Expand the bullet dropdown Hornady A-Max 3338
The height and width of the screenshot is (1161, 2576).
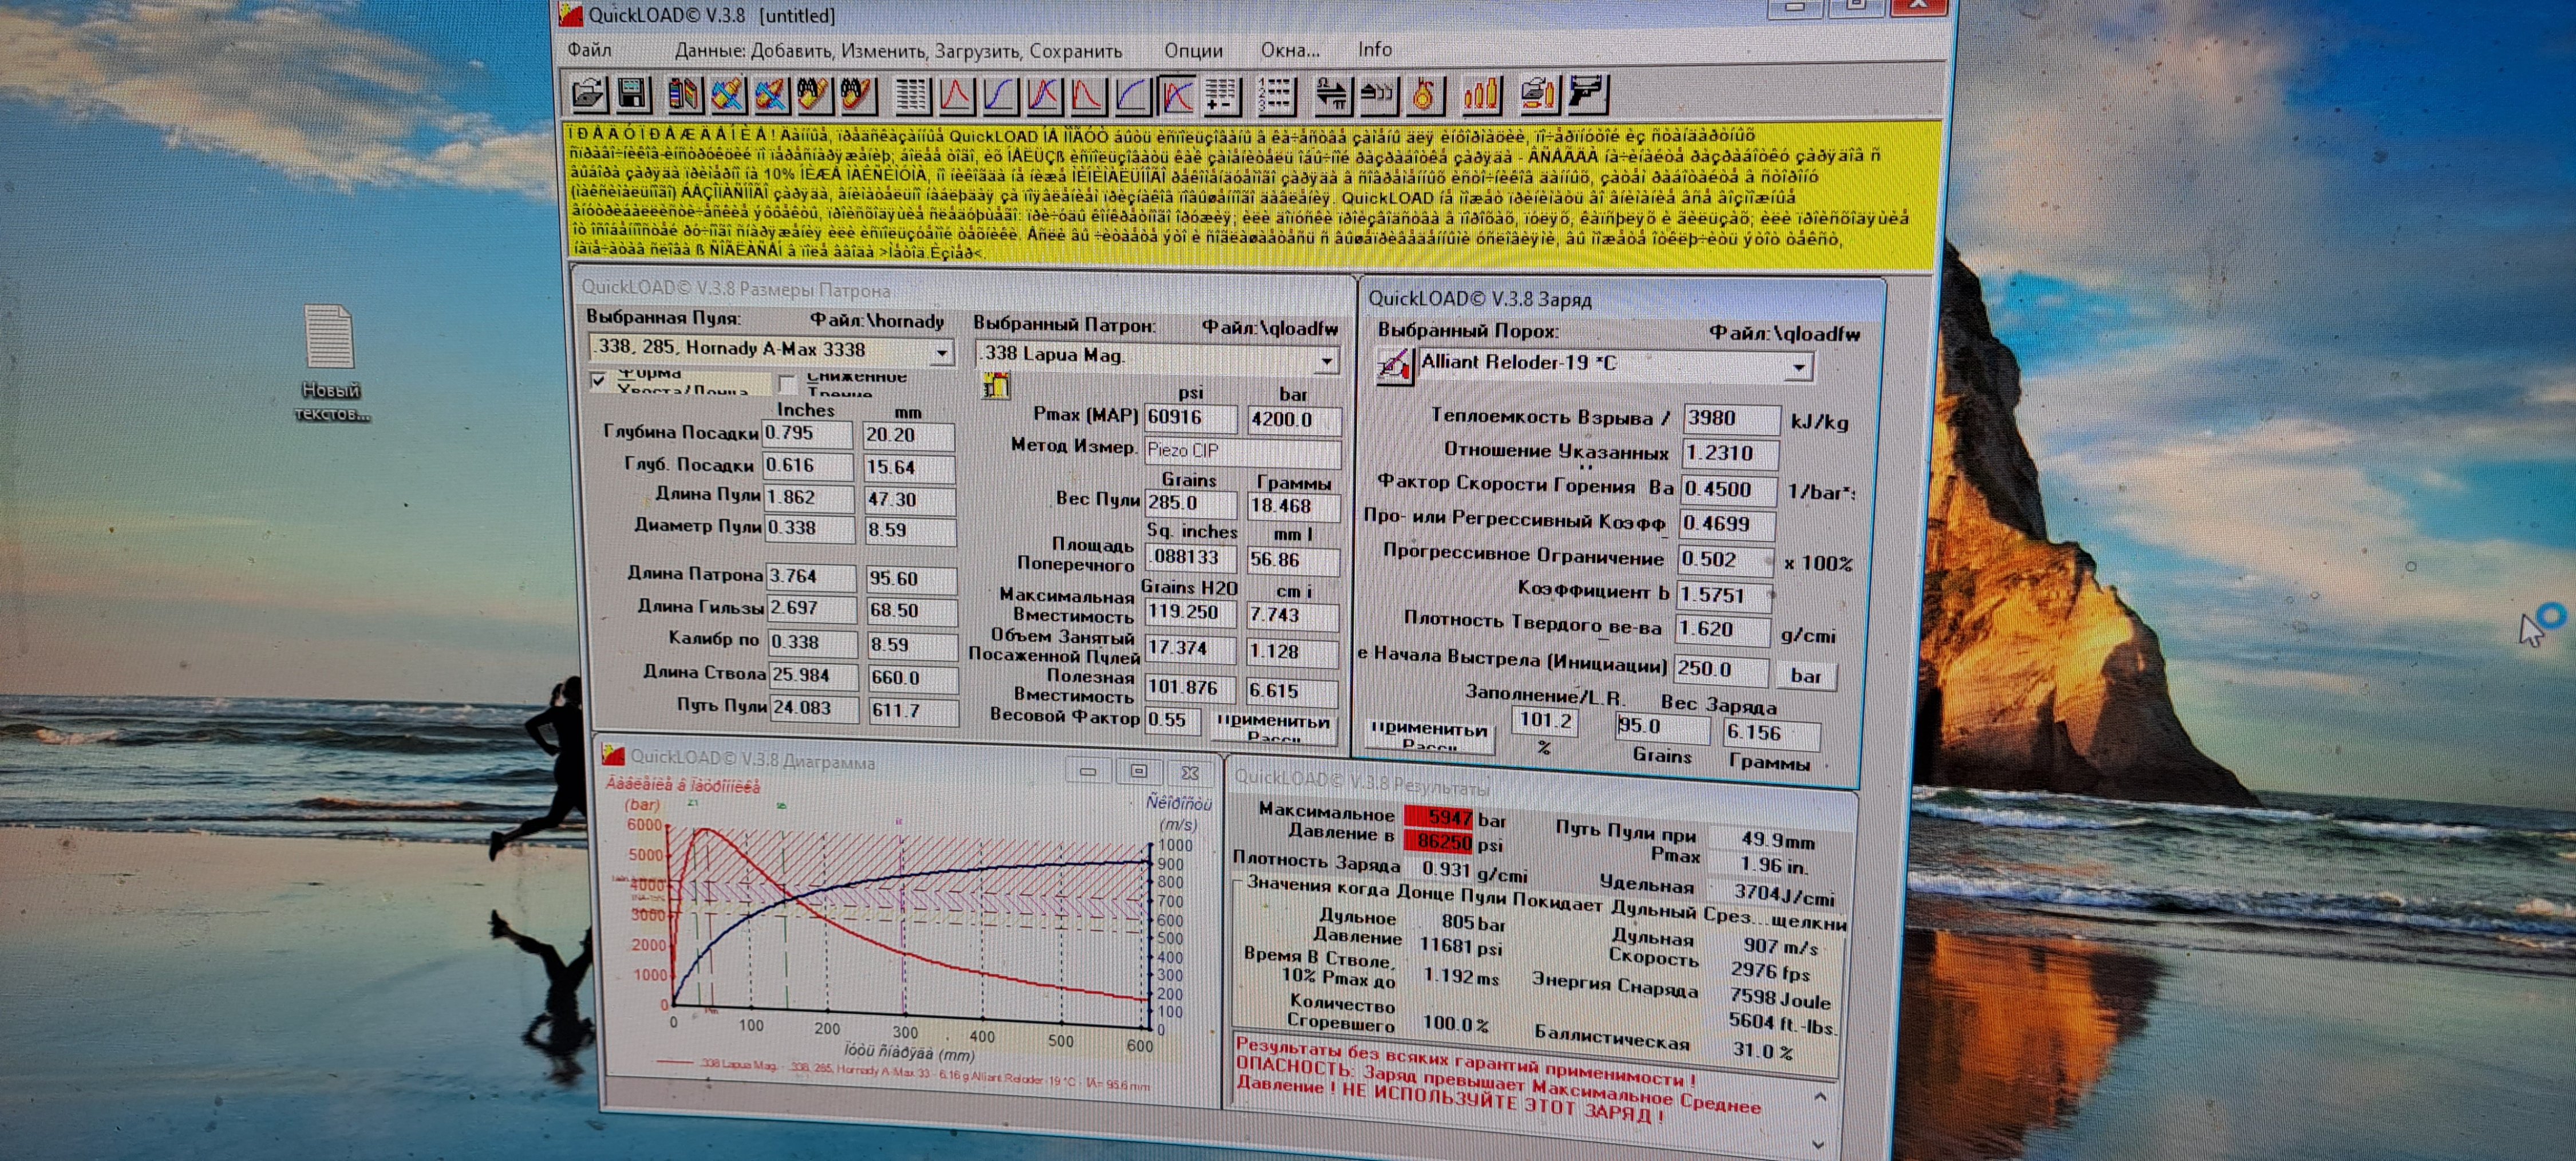[941, 352]
